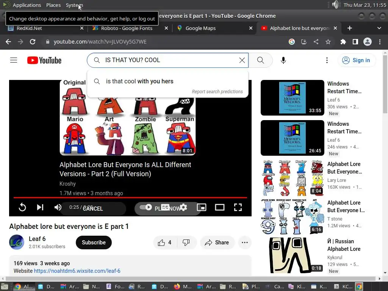Enable miniplayer mode

point(202,207)
